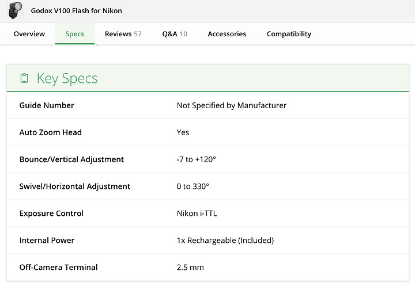Click the '0 to 330°' value
415x286 pixels.
point(193,186)
